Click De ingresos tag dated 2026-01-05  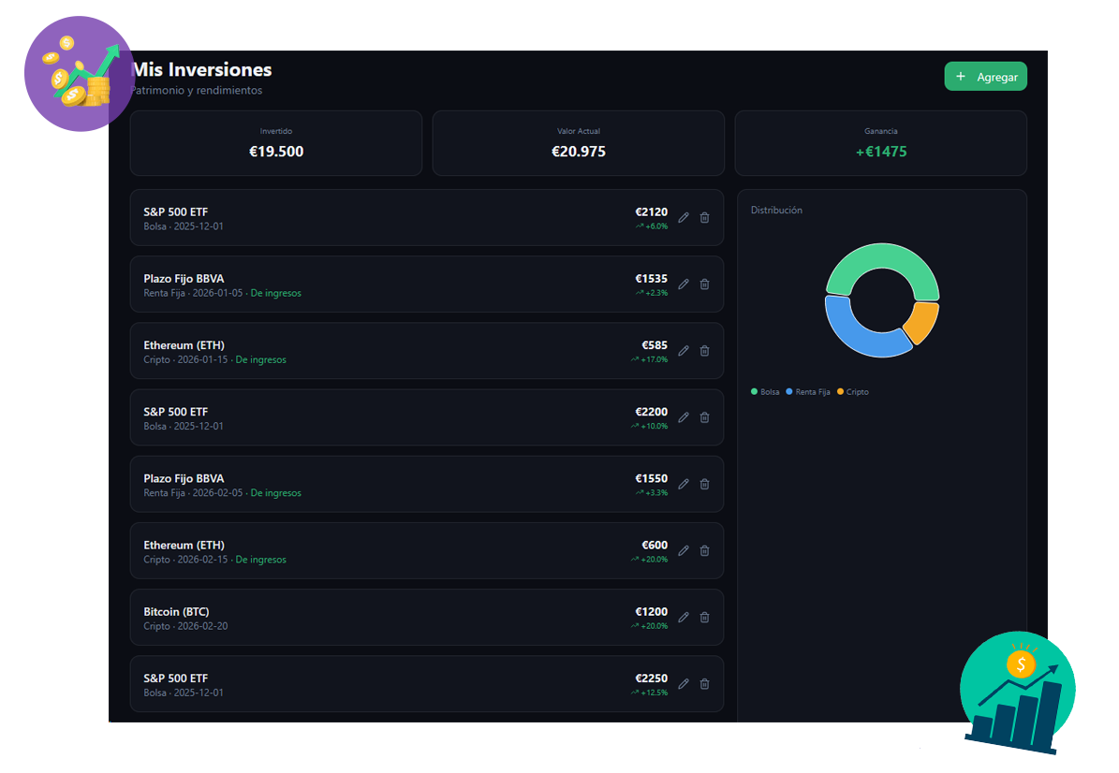click(x=275, y=293)
